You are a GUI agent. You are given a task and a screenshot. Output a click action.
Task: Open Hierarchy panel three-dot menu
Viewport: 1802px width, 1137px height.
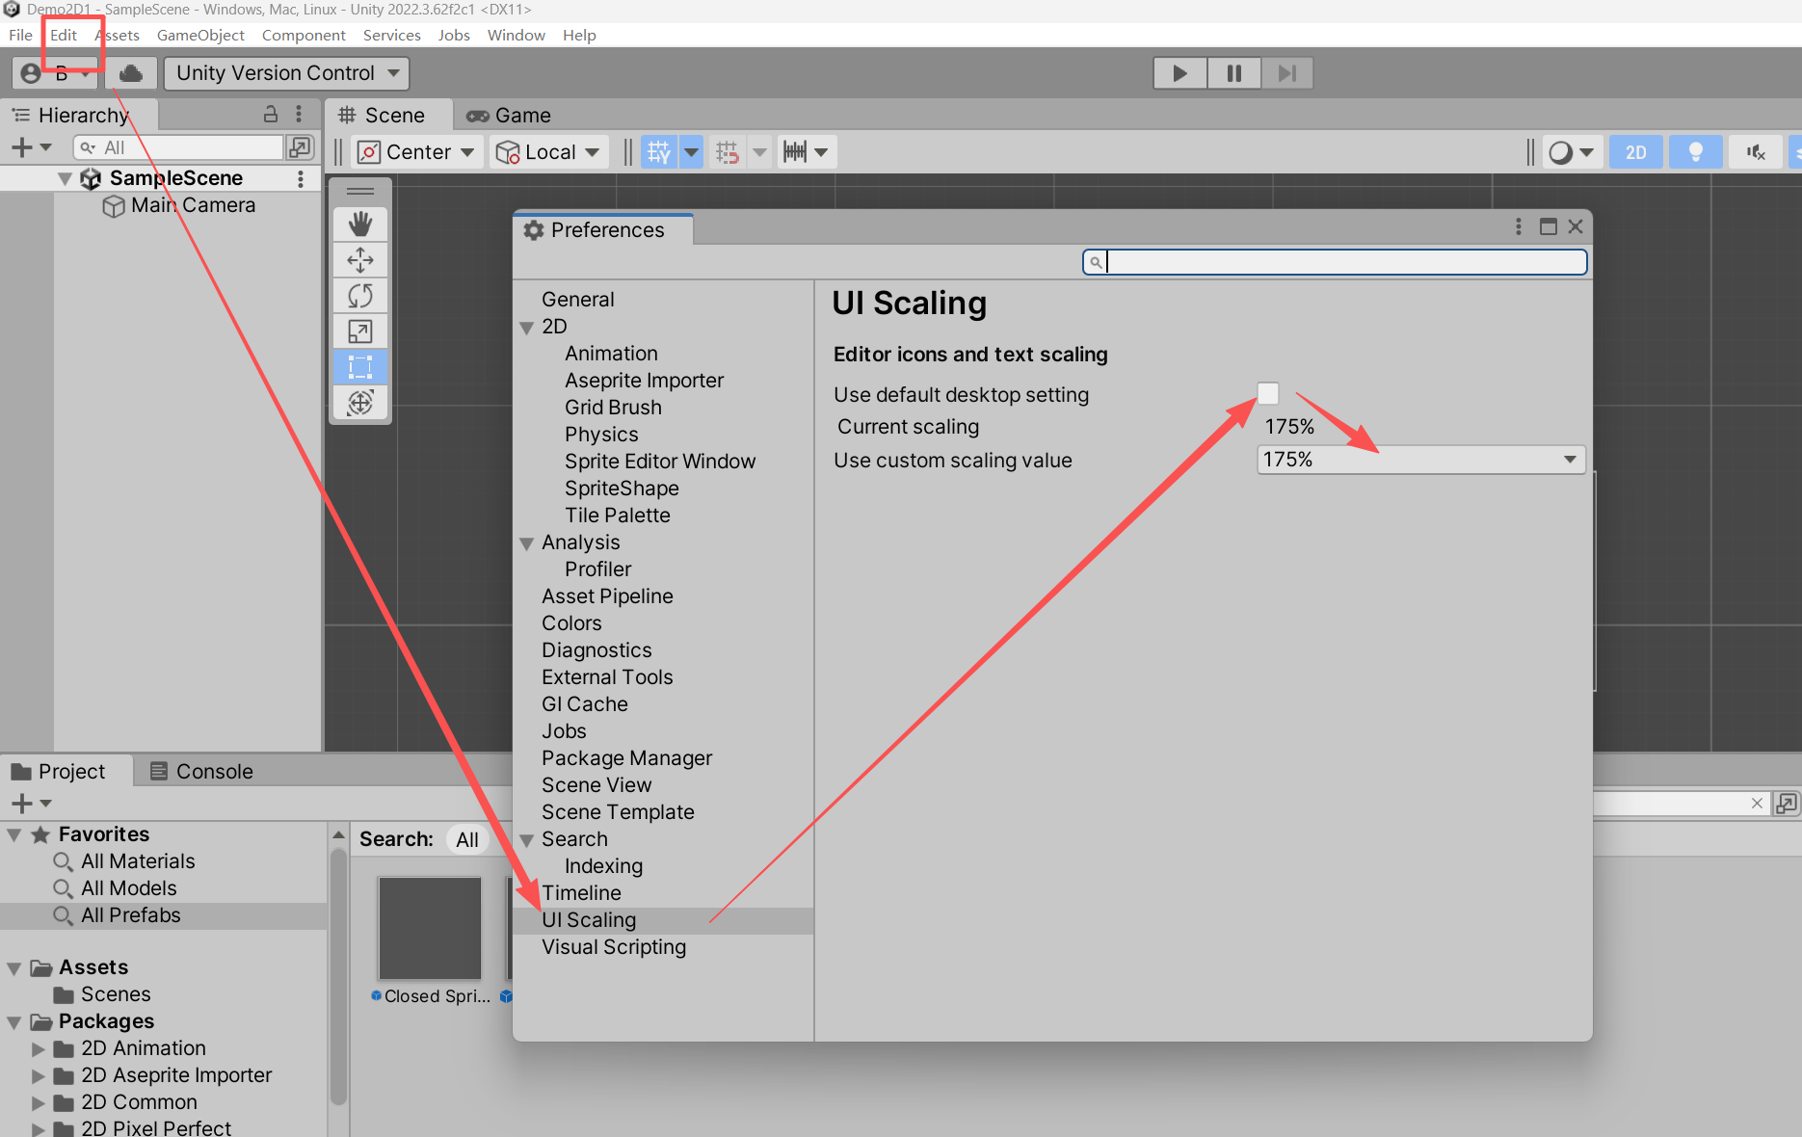[x=300, y=115]
